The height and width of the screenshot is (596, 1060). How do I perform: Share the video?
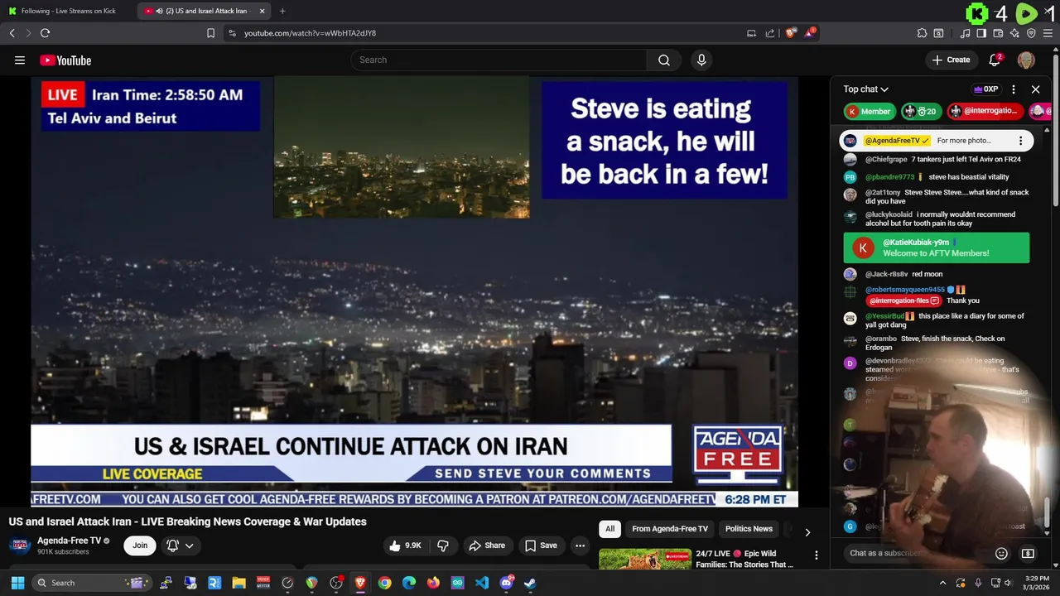pos(487,546)
